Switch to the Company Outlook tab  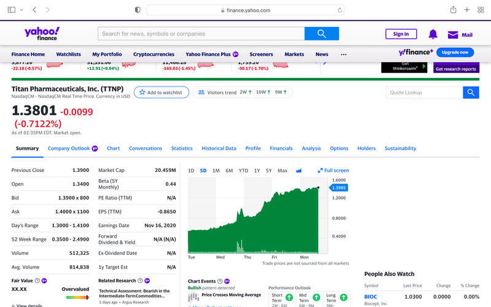[72, 149]
